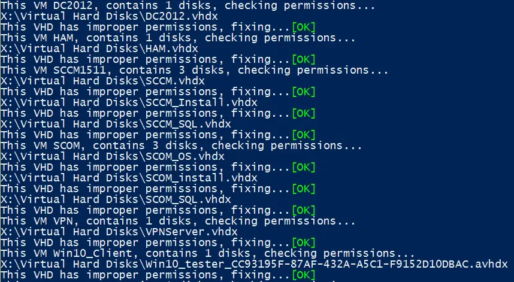Click 'This VM DC2012, contains 1 disks' line
The height and width of the screenshot is (282, 514).
coord(188,5)
